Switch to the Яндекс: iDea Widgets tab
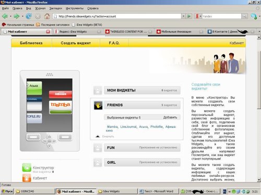261x195 pixels. click(x=77, y=32)
